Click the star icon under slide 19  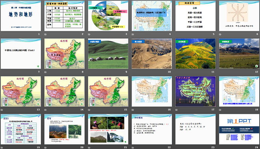2,147
